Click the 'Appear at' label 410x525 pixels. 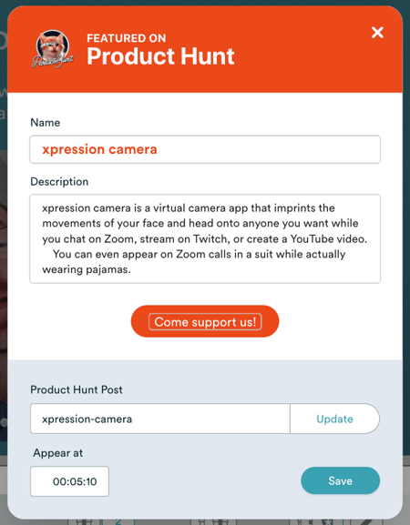[58, 453]
